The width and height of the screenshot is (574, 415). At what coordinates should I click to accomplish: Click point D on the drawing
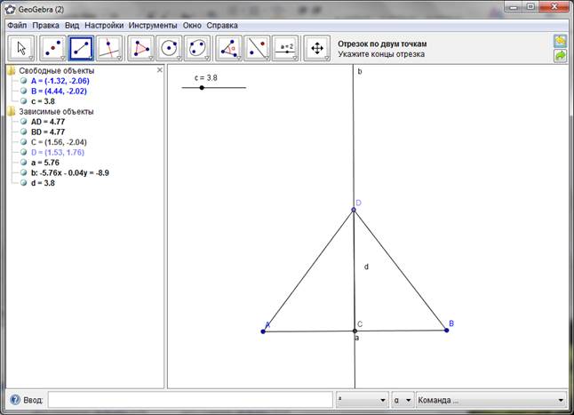[x=354, y=210]
